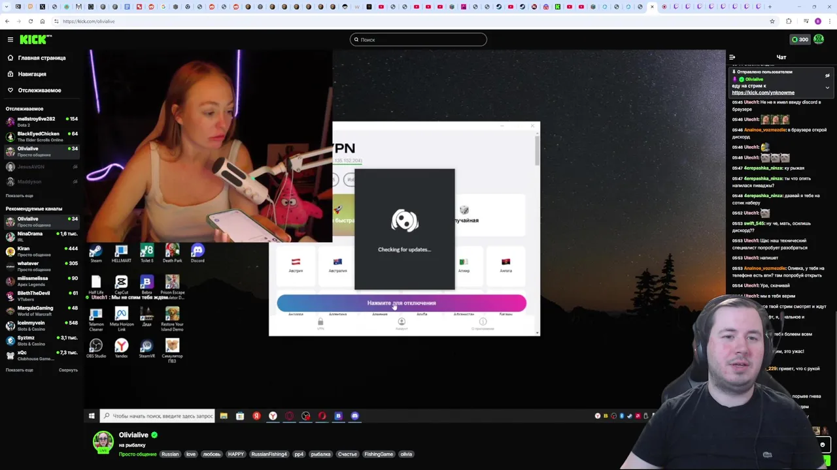Click the Russian language tag
Image resolution: width=837 pixels, height=470 pixels.
click(170, 454)
